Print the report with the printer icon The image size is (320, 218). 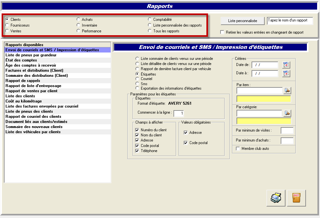pyautogui.click(x=276, y=198)
